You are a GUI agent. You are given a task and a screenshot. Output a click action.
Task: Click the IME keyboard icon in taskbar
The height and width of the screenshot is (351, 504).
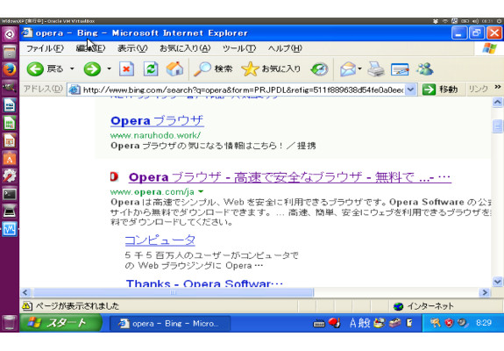(319, 324)
